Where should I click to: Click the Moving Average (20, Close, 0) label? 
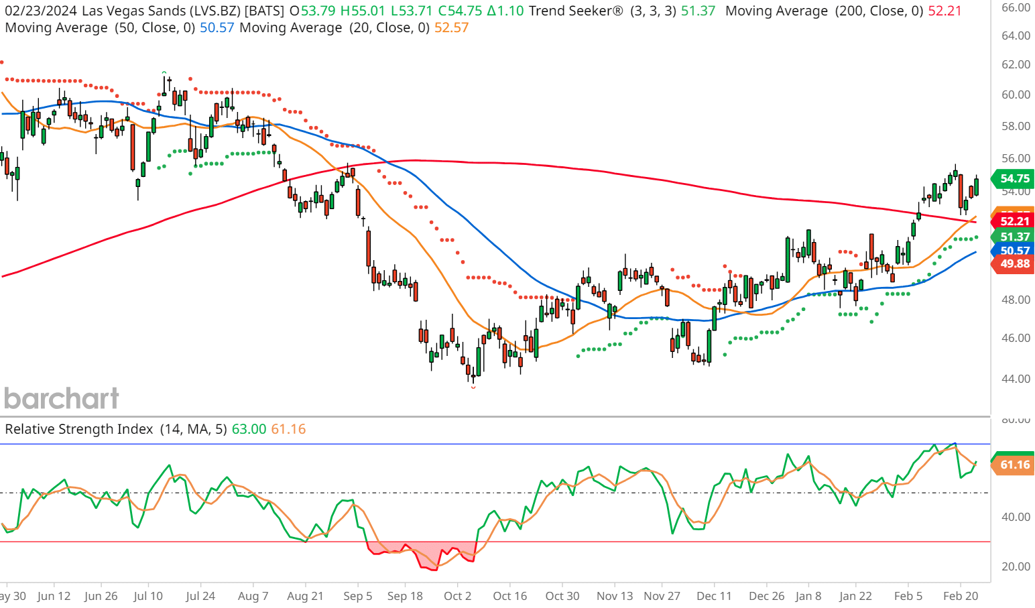[334, 27]
